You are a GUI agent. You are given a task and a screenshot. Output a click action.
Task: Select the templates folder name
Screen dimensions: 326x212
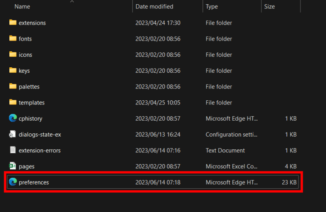tap(31, 102)
